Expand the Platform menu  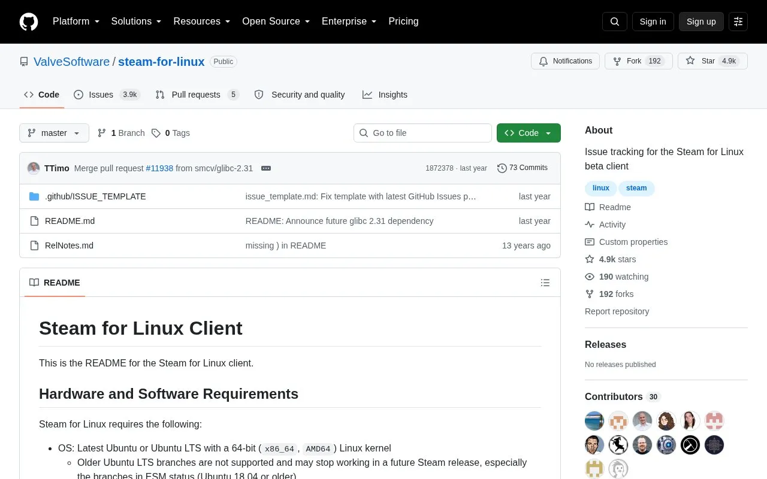(x=76, y=22)
